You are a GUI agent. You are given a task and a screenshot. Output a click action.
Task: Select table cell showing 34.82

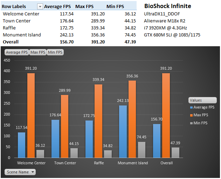130,28
